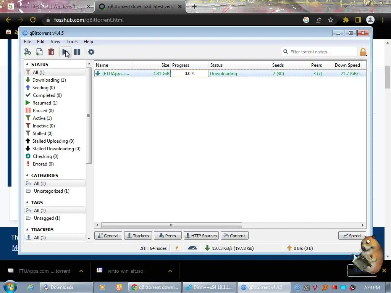
Task: Select All (1) under TRACKERS
Action: 55,238
